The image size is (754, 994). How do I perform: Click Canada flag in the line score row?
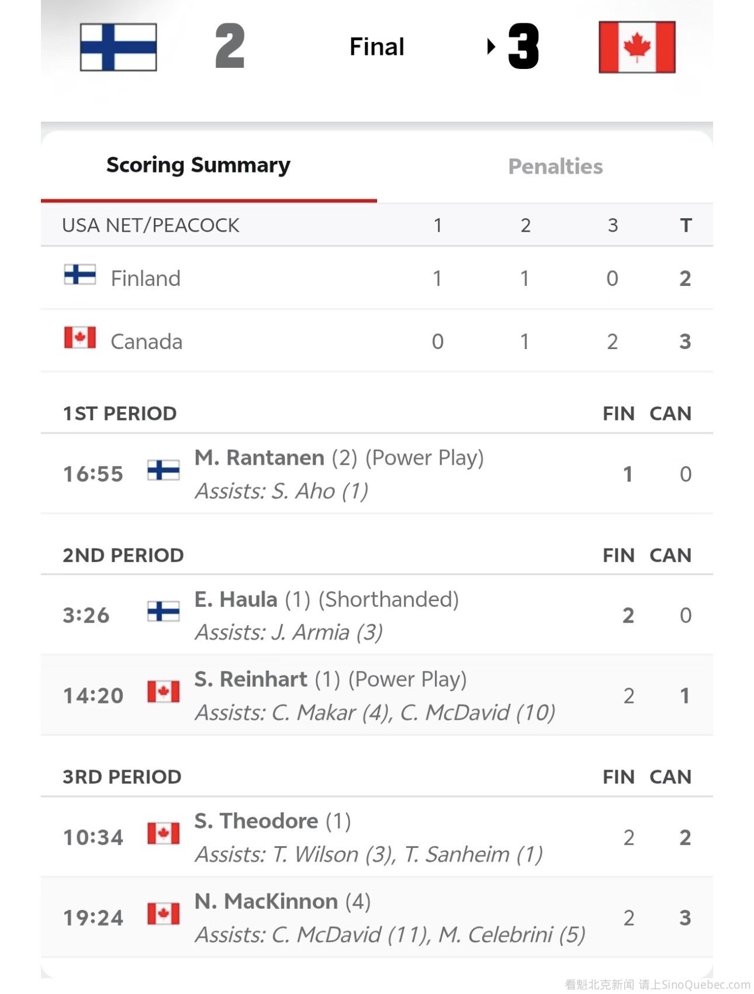[x=80, y=337]
